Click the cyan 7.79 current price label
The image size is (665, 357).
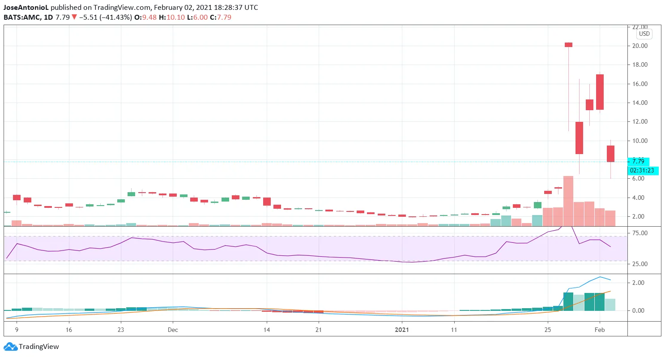pos(638,161)
